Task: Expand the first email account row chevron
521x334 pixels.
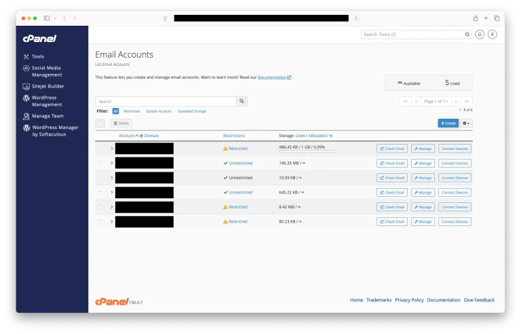Action: pyautogui.click(x=111, y=149)
